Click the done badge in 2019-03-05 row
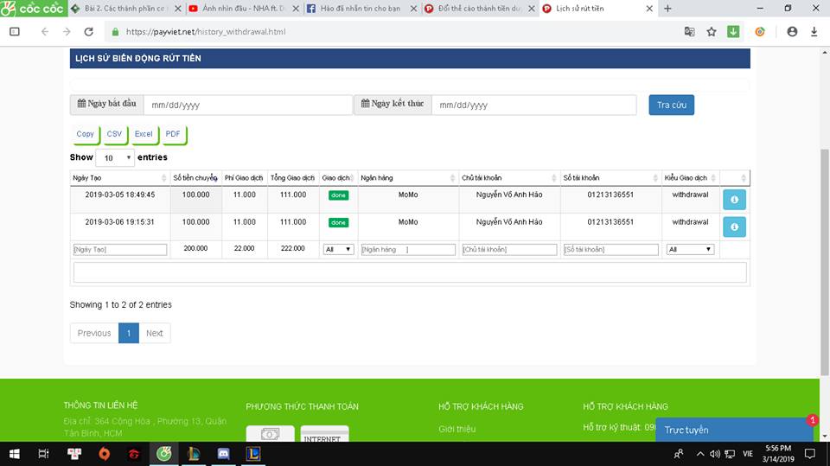 pyautogui.click(x=338, y=195)
